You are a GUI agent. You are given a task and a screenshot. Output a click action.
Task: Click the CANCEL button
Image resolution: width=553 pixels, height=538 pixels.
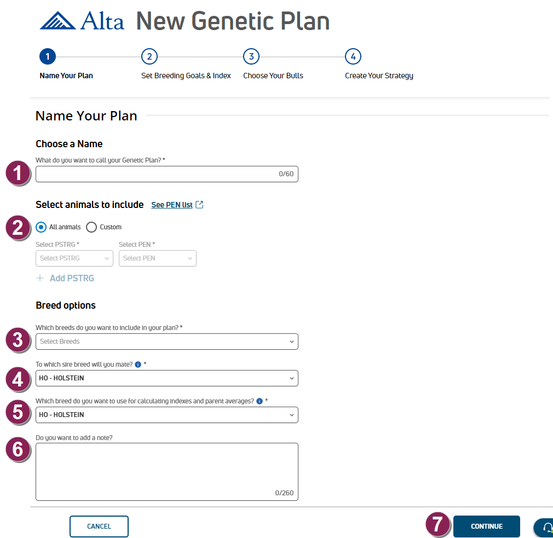[x=99, y=527]
